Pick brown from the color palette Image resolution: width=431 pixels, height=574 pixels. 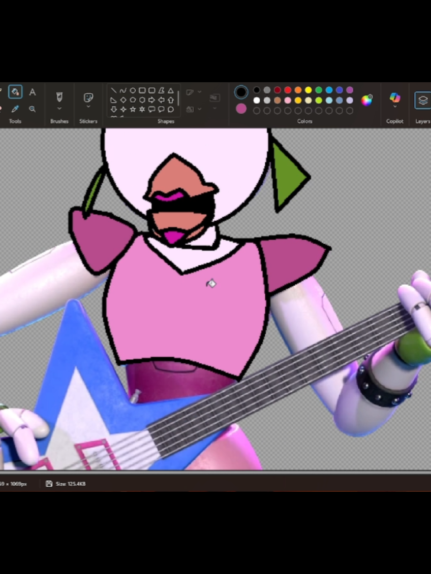click(x=278, y=100)
